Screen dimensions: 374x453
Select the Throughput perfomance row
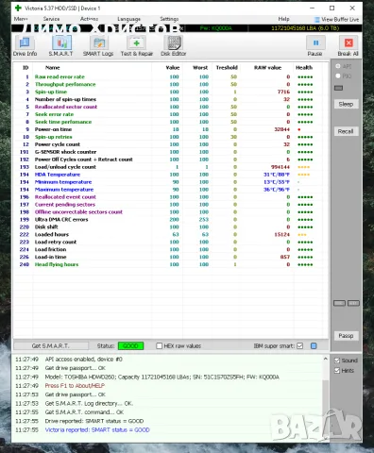click(170, 84)
